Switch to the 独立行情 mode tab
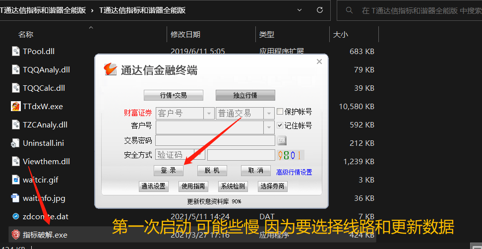This screenshot has width=482, height=249. [x=245, y=95]
